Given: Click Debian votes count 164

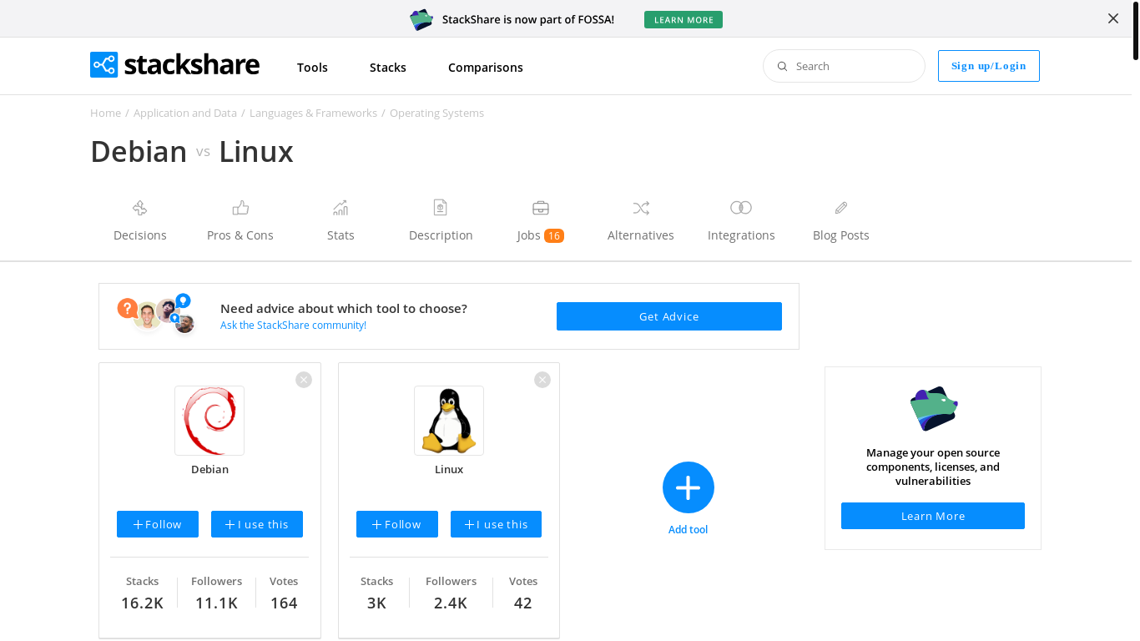Looking at the screenshot, I should pos(284,603).
